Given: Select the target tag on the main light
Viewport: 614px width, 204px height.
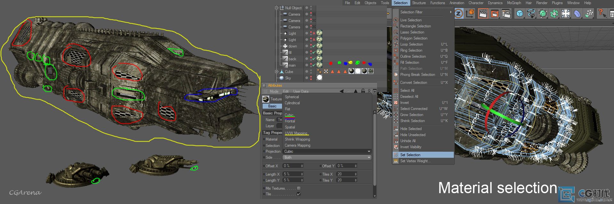Looking at the screenshot, I should [x=319, y=65].
